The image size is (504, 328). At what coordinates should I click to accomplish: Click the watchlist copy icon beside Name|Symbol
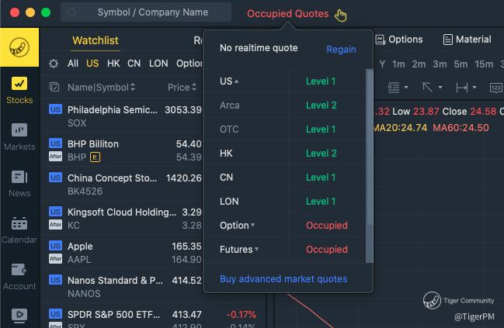(54, 87)
